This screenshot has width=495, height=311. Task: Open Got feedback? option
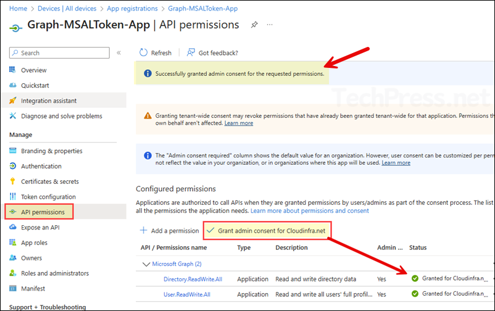[212, 53]
